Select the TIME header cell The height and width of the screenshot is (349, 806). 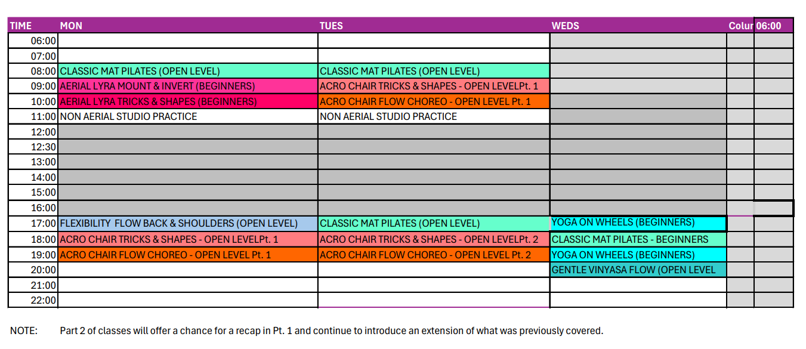(33, 26)
